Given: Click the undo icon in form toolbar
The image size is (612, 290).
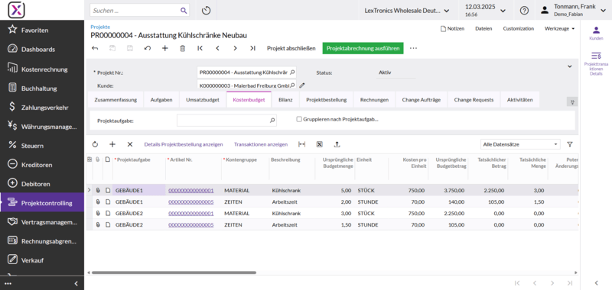Looking at the screenshot, I should coord(148,48).
